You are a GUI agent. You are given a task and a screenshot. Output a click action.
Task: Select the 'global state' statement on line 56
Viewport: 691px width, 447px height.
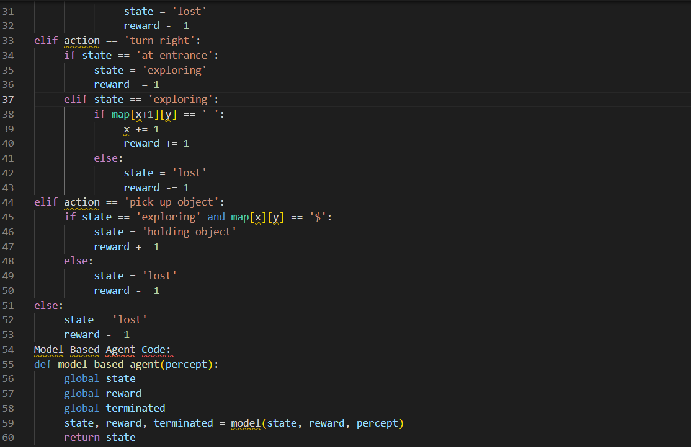coord(99,378)
